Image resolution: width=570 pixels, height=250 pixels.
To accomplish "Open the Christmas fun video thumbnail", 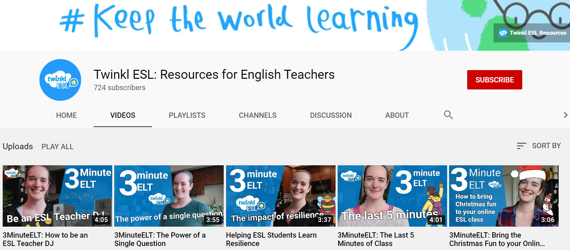I will click(x=504, y=196).
